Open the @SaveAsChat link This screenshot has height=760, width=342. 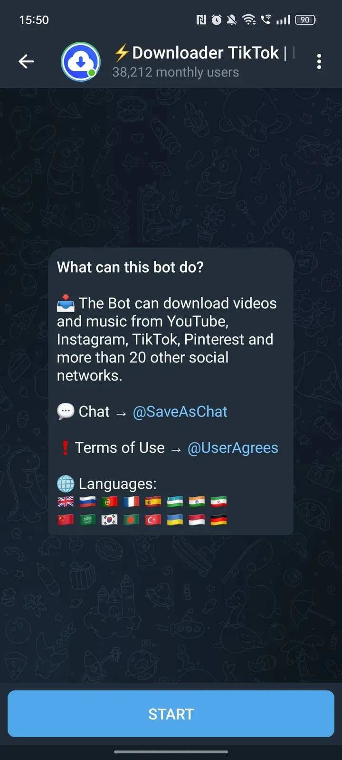[x=180, y=411]
